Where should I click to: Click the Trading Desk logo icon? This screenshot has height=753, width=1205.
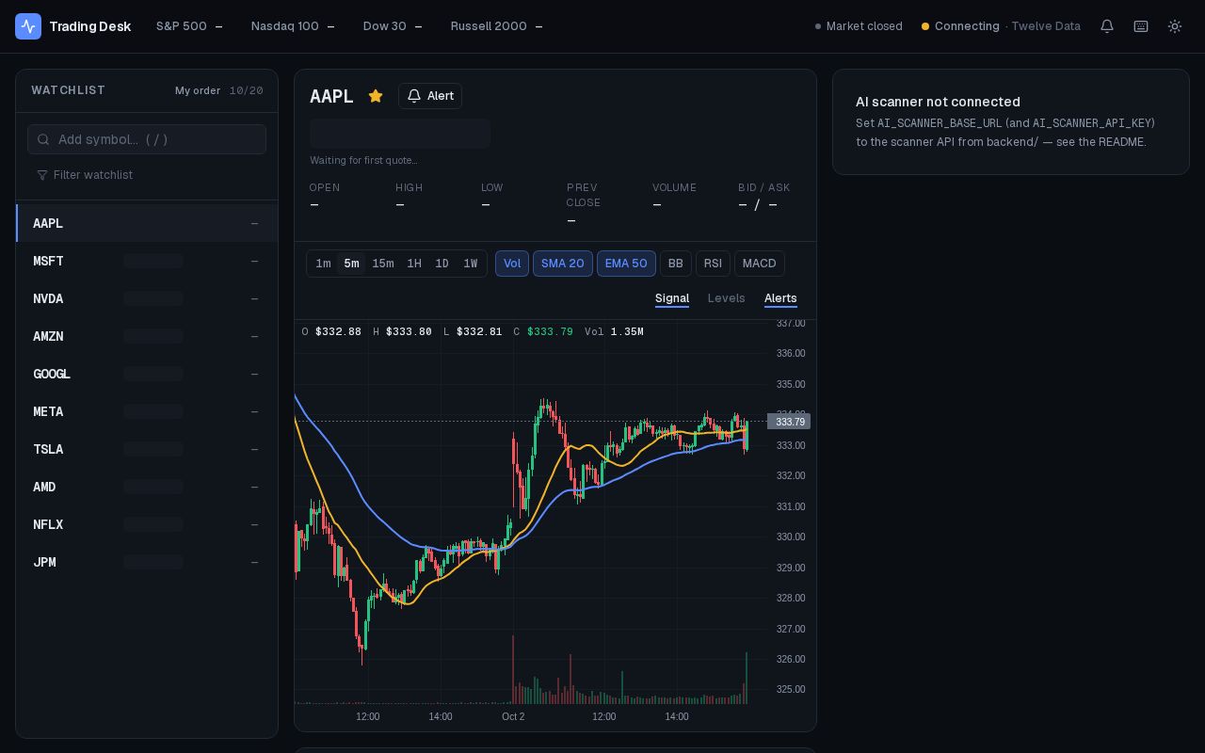(x=28, y=26)
